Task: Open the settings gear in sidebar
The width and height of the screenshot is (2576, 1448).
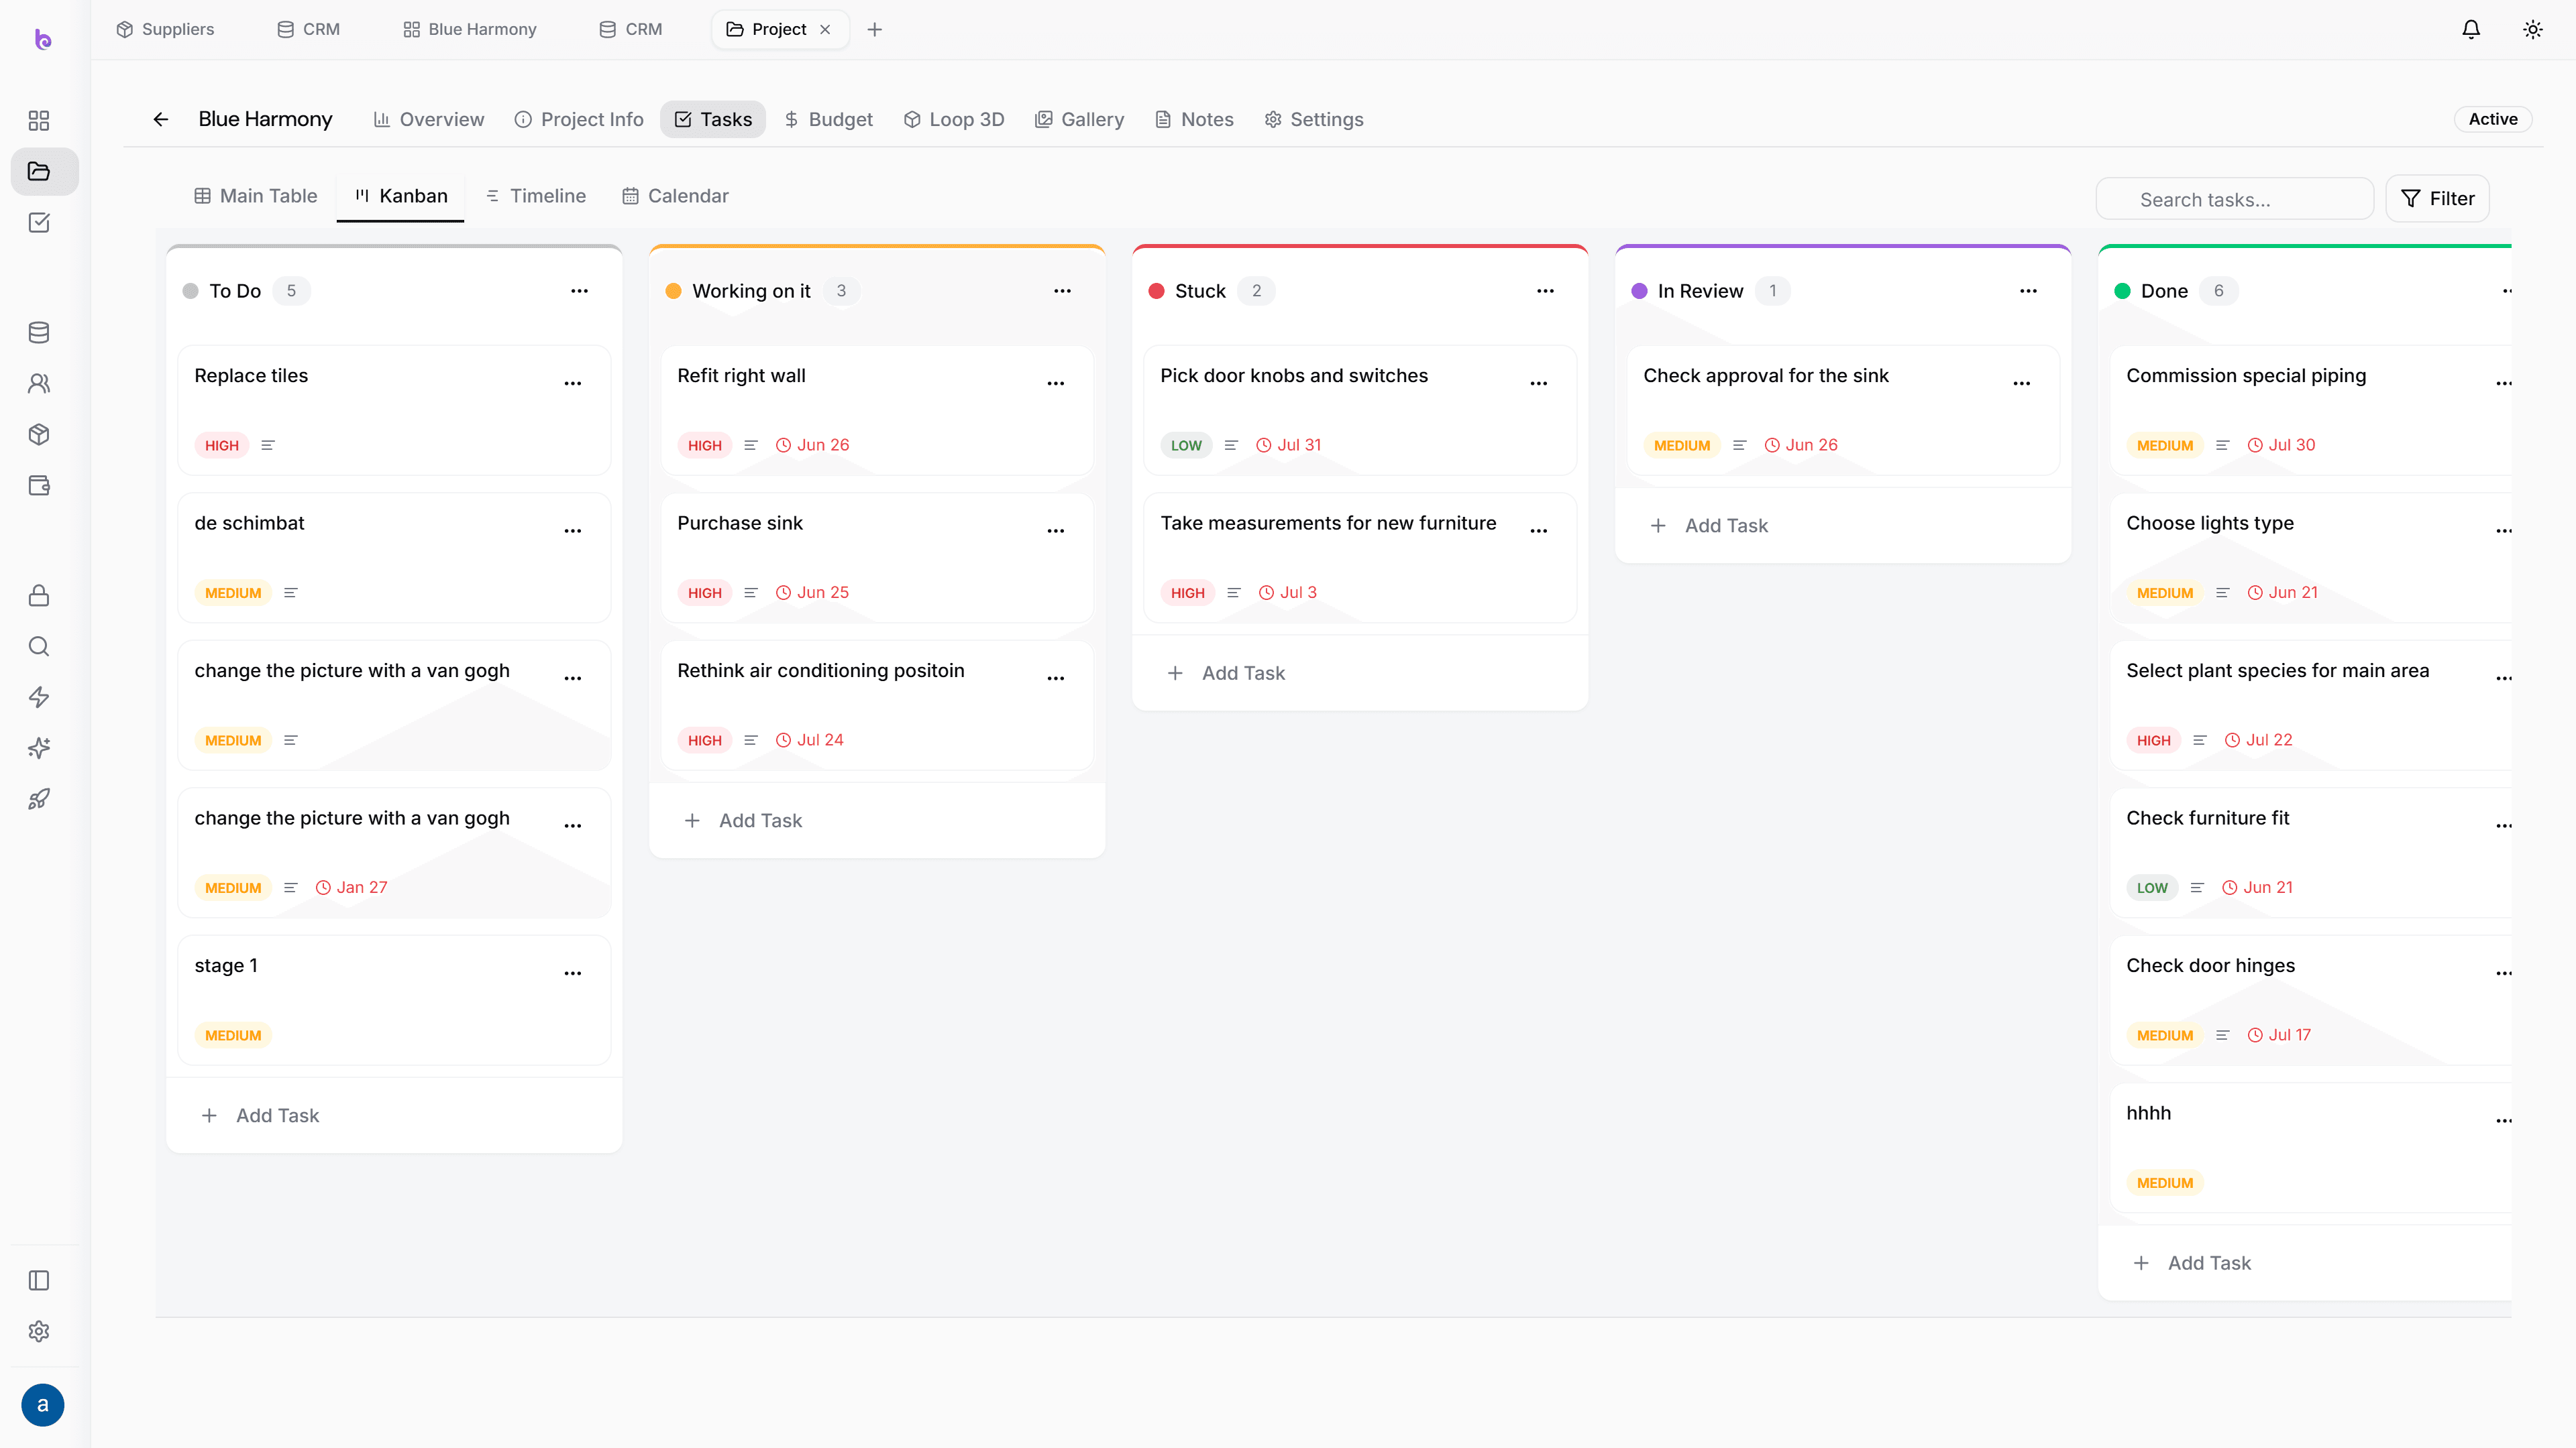Action: pyautogui.click(x=39, y=1332)
